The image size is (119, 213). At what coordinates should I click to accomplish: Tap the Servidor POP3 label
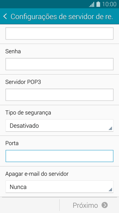(23, 82)
